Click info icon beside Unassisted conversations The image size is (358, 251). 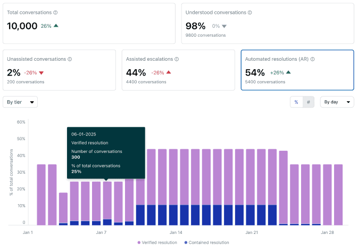click(x=70, y=59)
